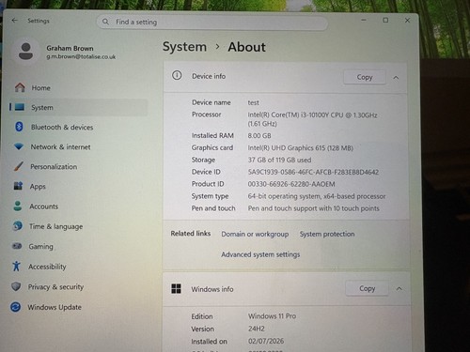Screen dimensions: 470x352
Task: Click the Find a setting search box
Action: pos(212,23)
